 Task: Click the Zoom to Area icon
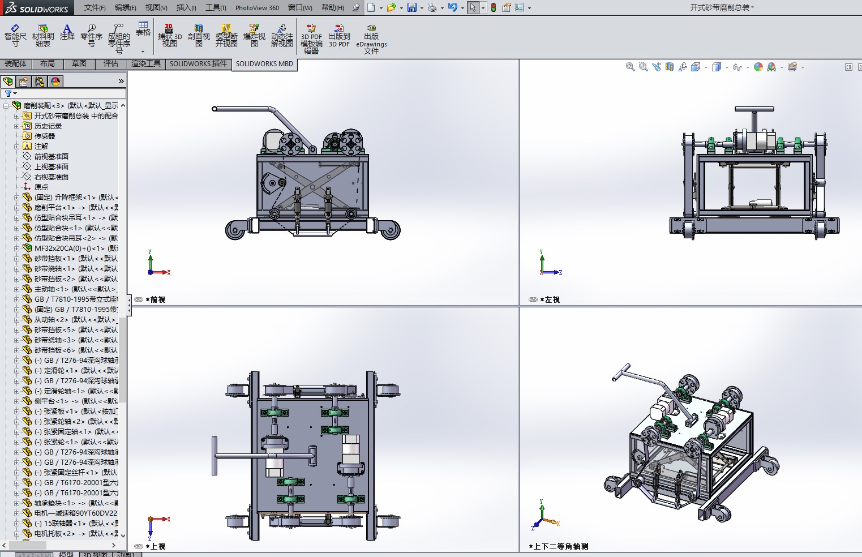click(643, 67)
